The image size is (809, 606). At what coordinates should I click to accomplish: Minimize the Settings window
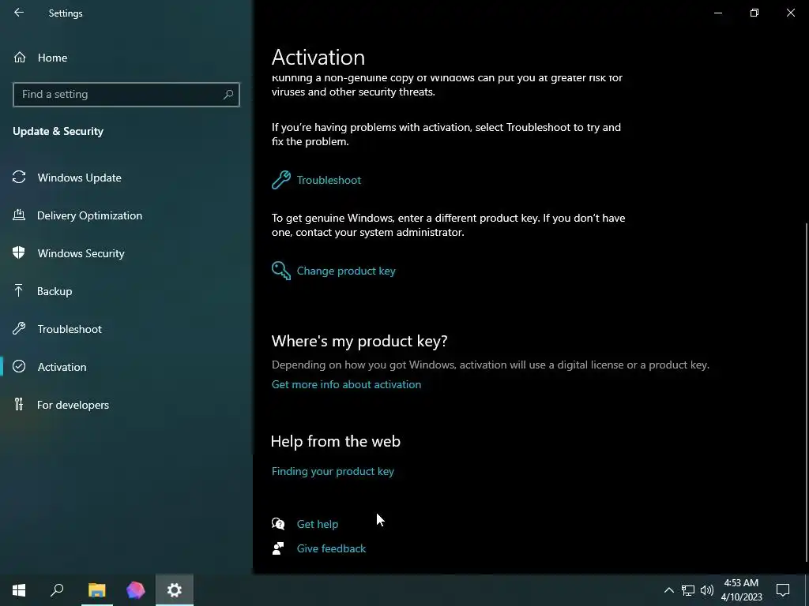point(717,13)
